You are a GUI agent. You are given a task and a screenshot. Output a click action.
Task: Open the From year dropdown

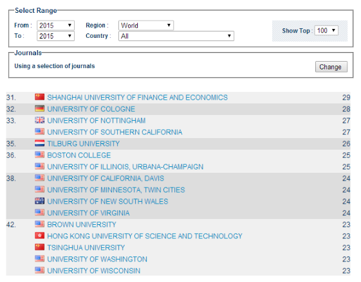[x=55, y=25]
